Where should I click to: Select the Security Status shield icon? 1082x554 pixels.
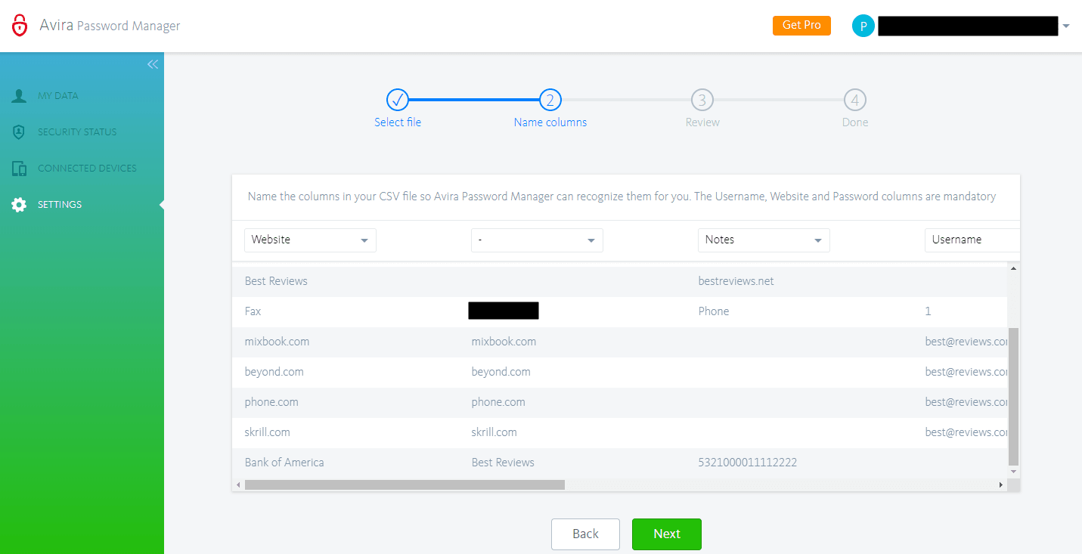20,132
